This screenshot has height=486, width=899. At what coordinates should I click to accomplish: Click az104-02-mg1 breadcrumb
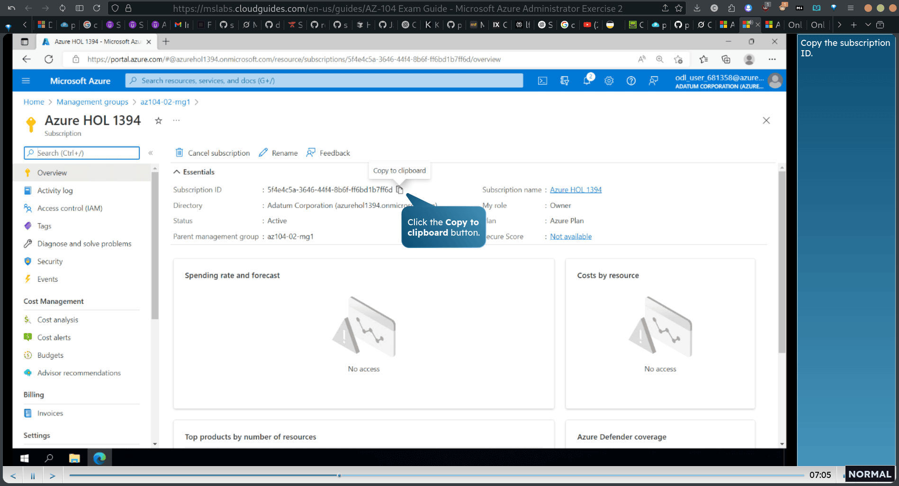[165, 102]
